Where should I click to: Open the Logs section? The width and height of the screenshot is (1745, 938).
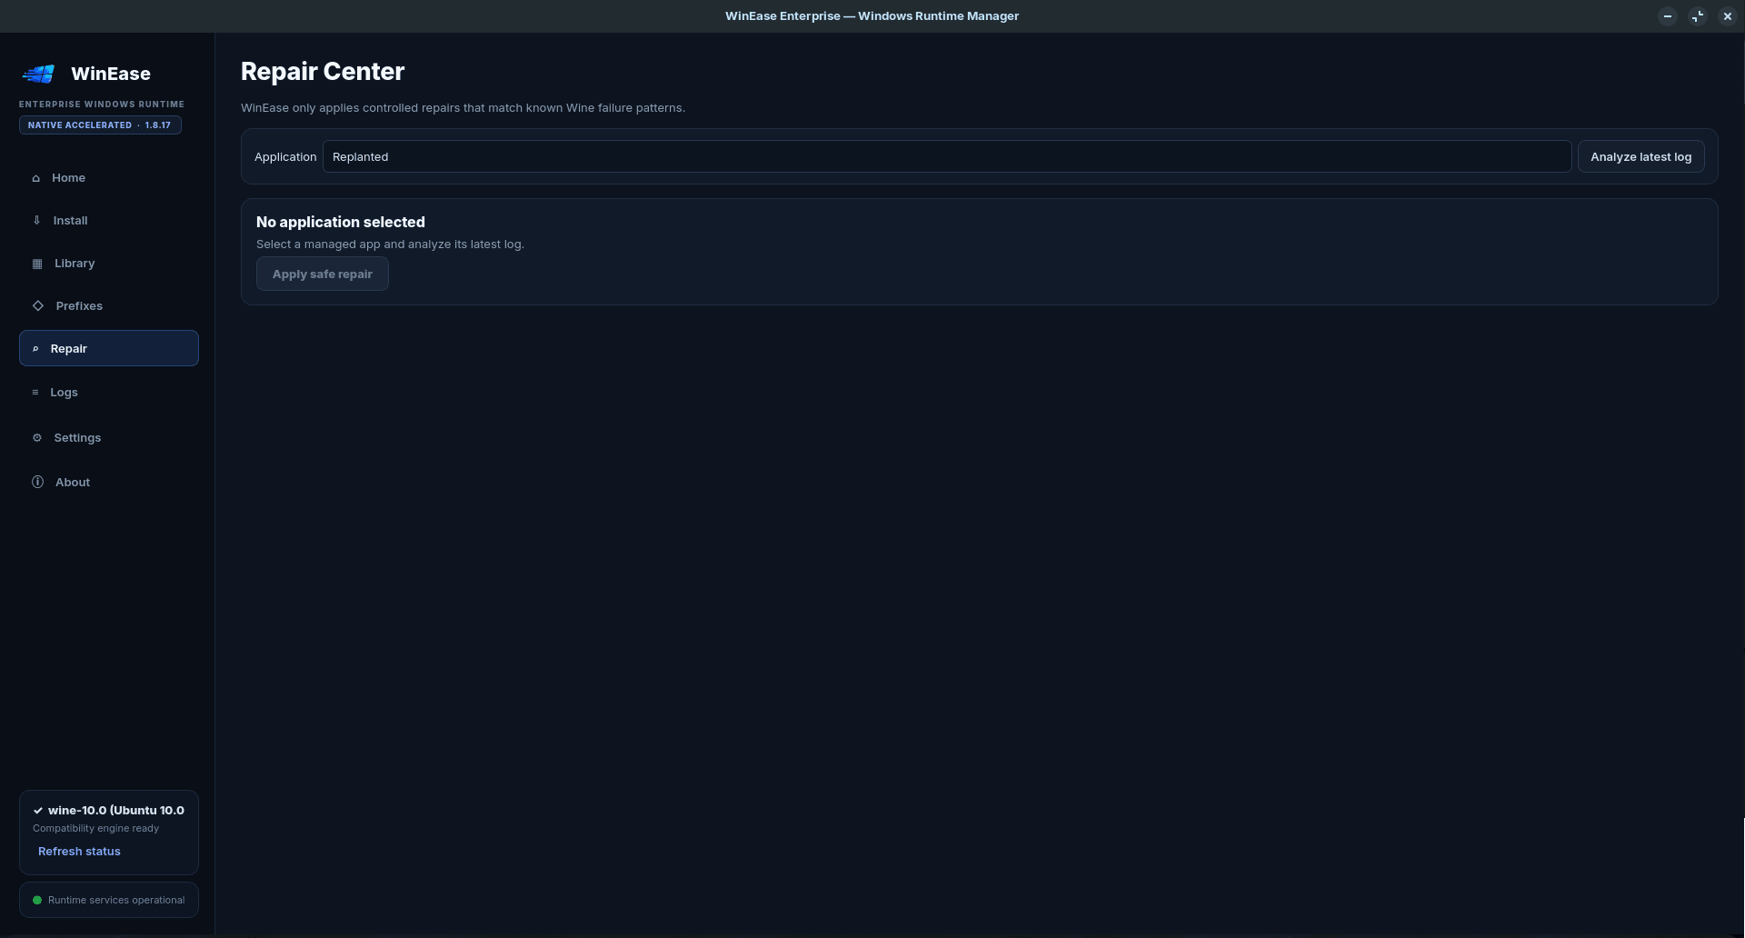[x=109, y=393]
